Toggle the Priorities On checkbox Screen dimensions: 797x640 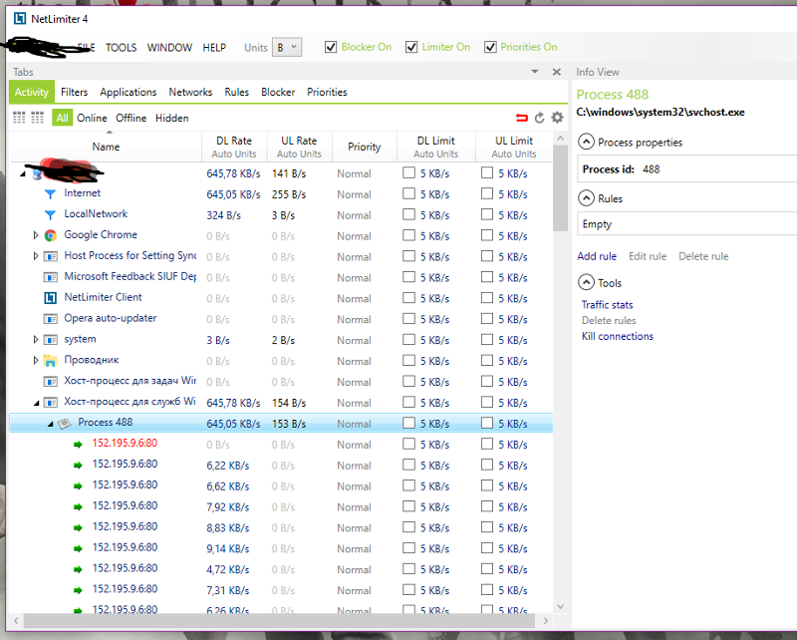pyautogui.click(x=490, y=47)
